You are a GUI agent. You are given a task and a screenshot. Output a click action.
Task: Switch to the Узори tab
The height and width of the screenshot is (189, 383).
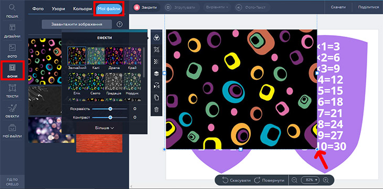tap(58, 9)
